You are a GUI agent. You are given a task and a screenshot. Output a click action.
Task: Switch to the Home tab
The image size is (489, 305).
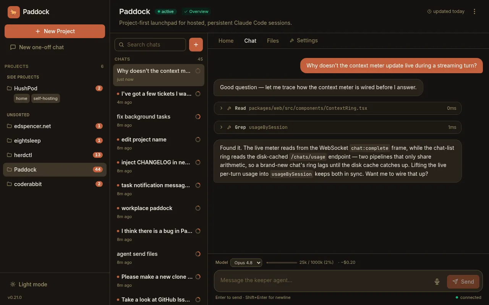pyautogui.click(x=226, y=41)
